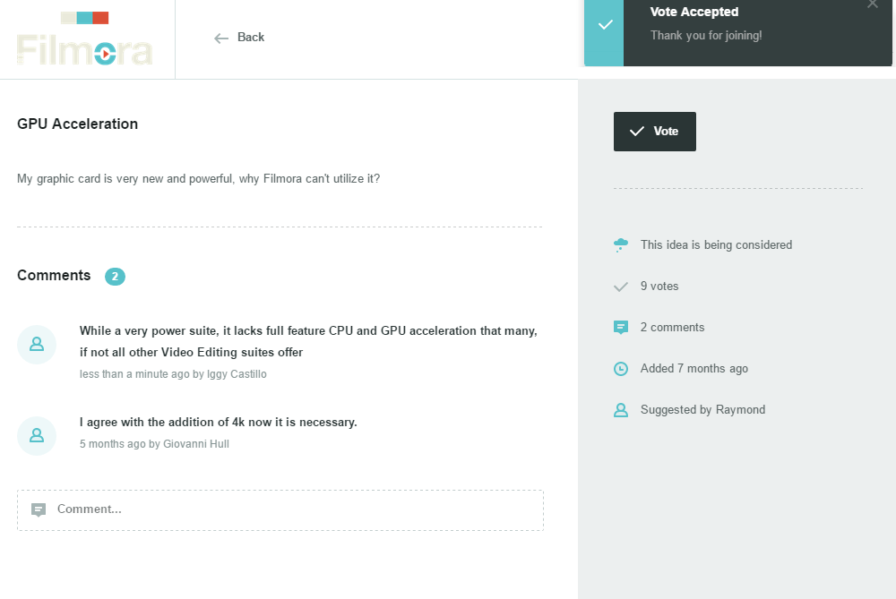Click the clock icon beside Added date
This screenshot has width=896, height=599.
coord(621,369)
